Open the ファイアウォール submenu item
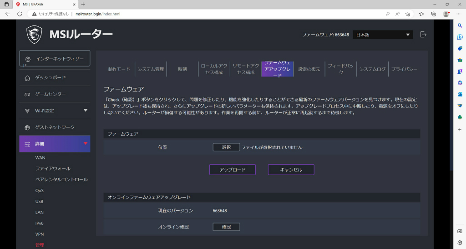466x249 pixels. pyautogui.click(x=53, y=168)
